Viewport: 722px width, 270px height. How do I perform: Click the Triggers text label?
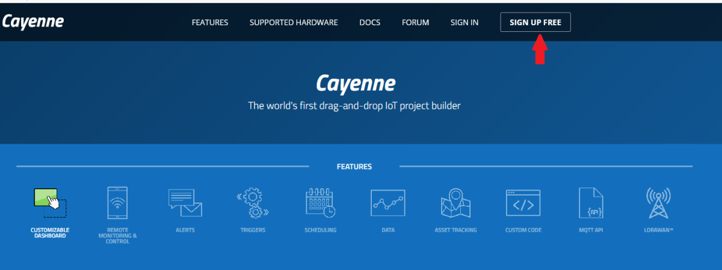pos(253,230)
